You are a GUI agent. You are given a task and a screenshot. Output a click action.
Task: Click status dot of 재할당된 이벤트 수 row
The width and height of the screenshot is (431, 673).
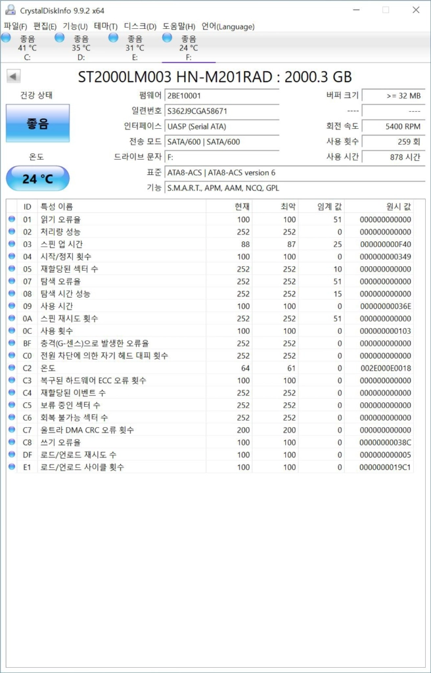pos(12,393)
